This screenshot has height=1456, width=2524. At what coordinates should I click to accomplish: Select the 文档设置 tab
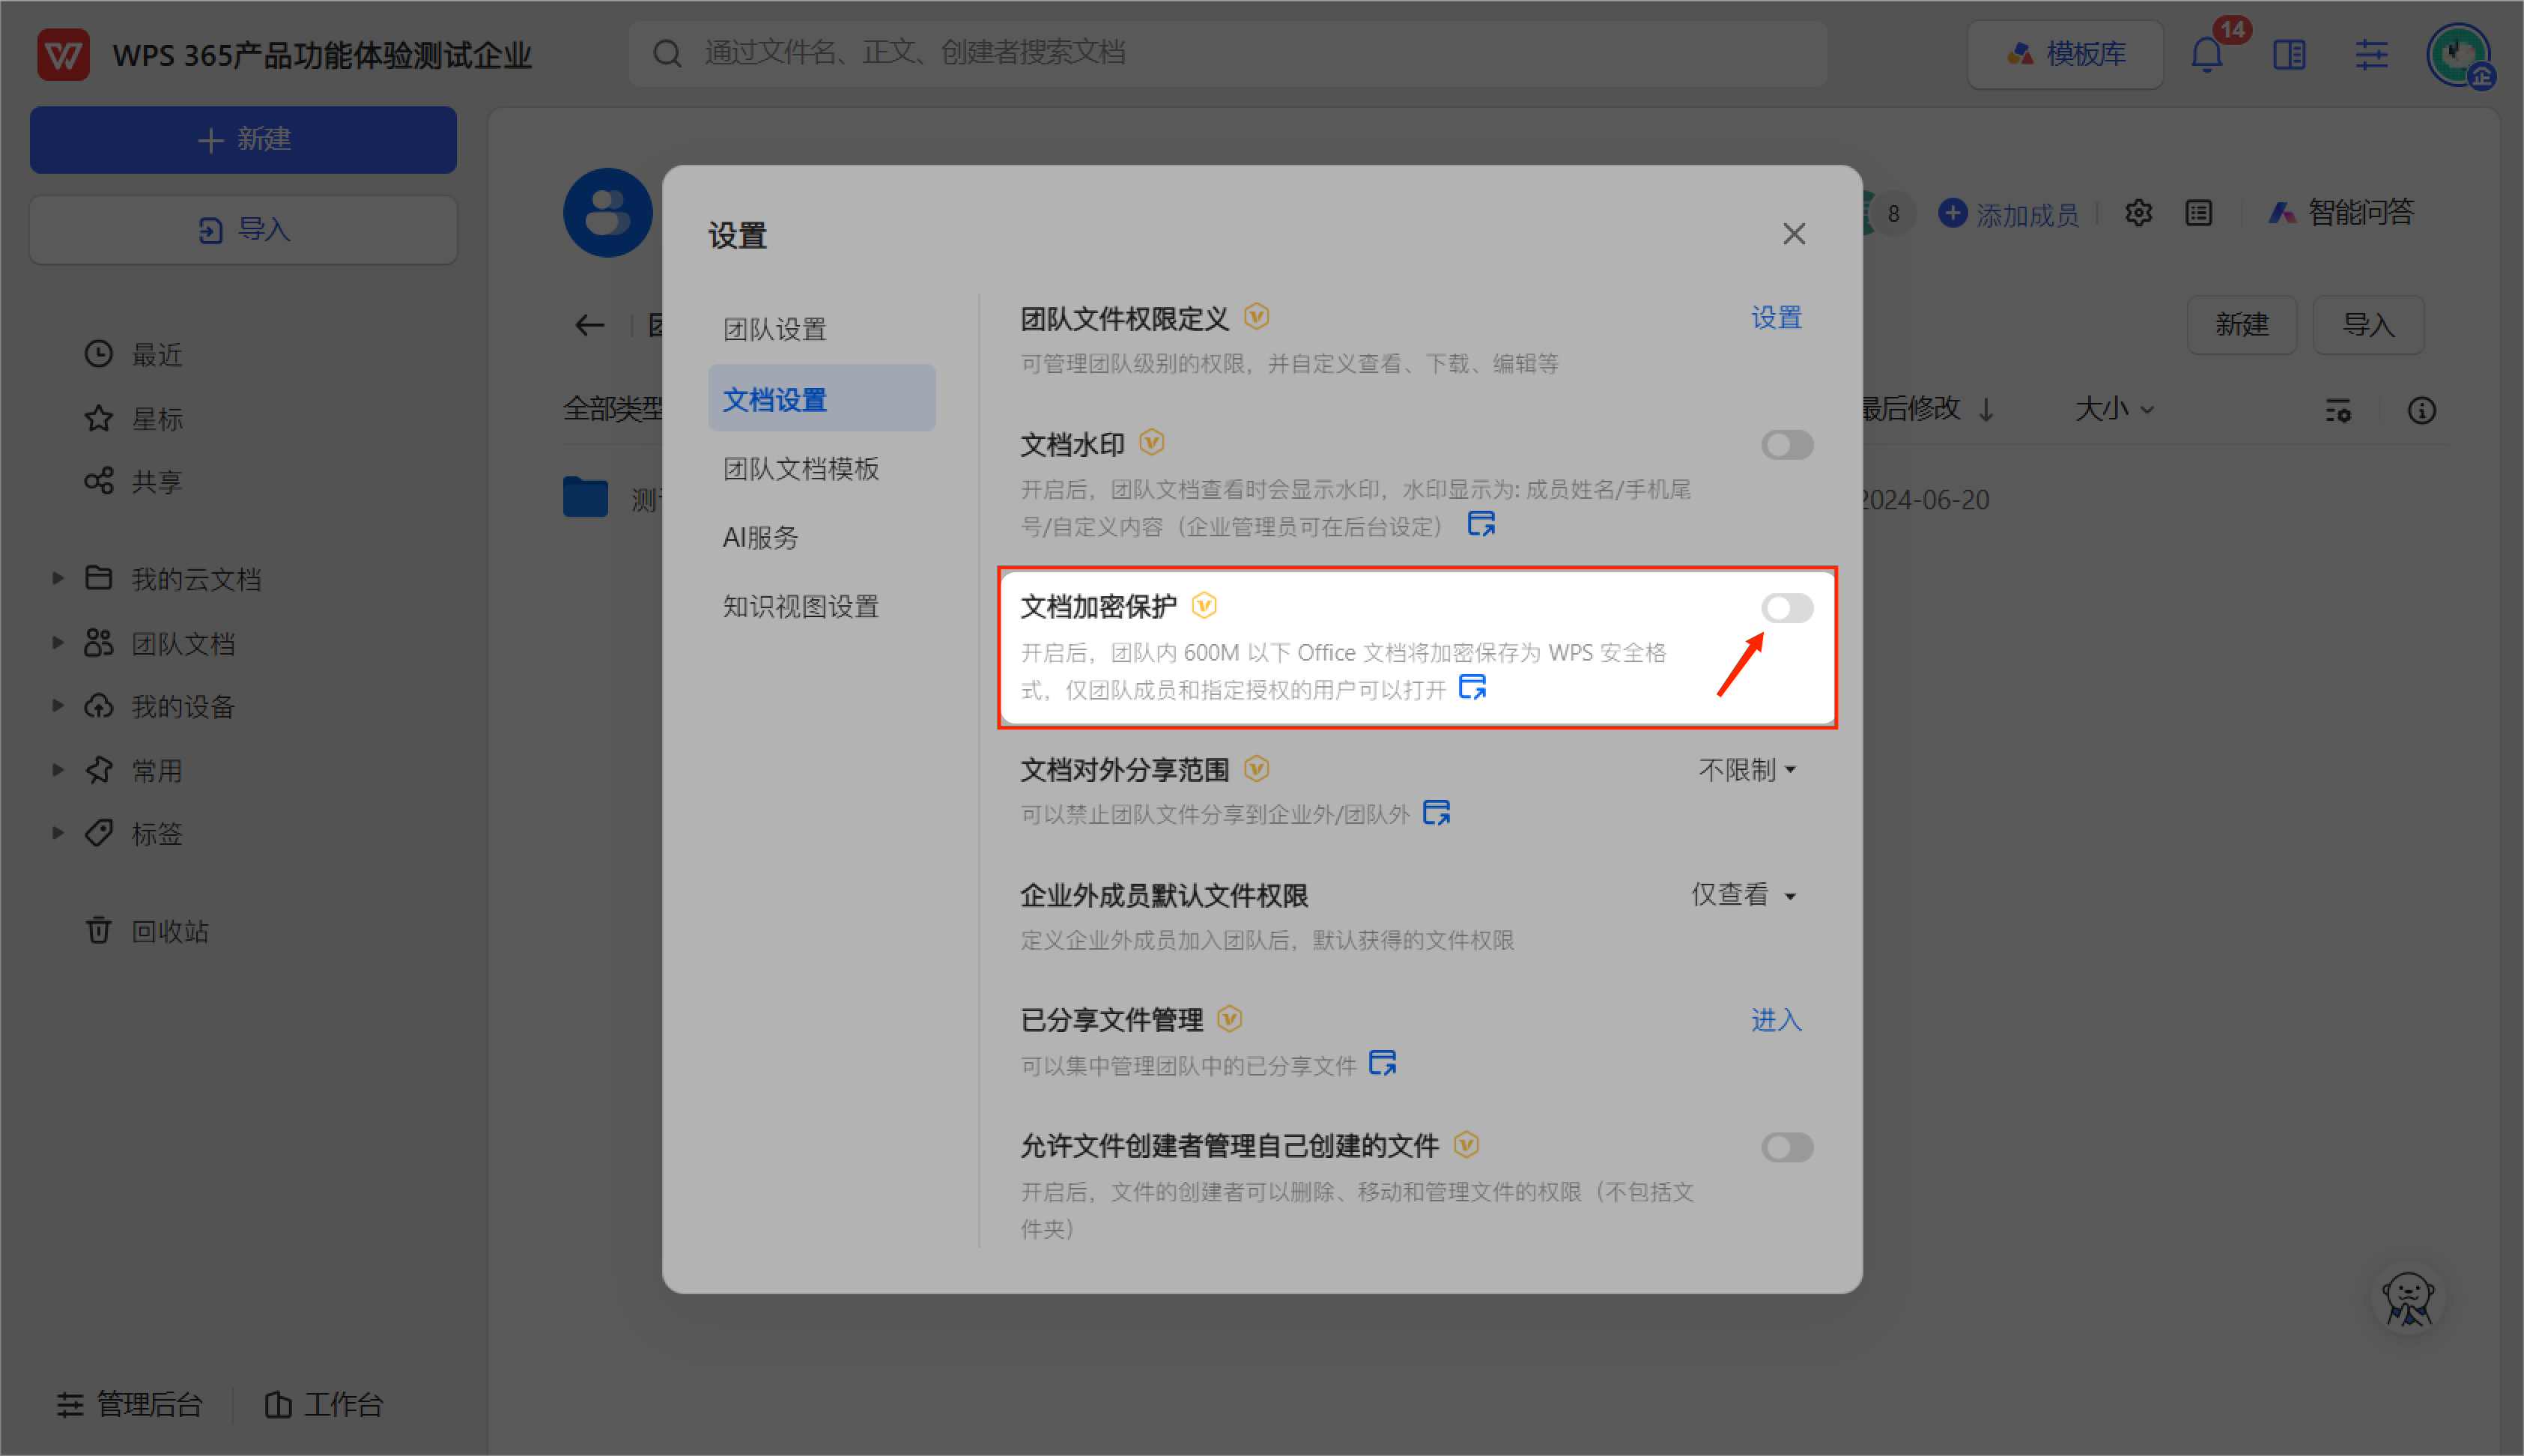[x=821, y=399]
